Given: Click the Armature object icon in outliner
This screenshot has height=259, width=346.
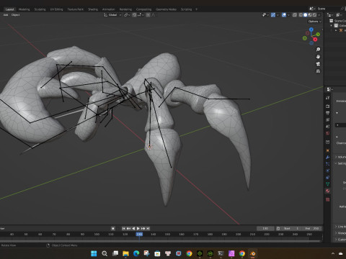Looking at the screenshot, I should click(341, 30).
